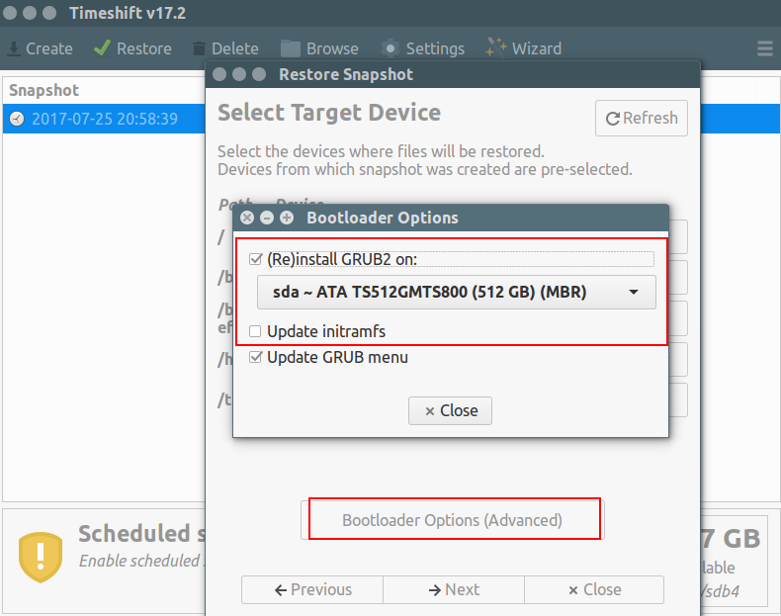This screenshot has width=781, height=616.
Task: Enable Update initramfs checkbox
Action: (256, 331)
